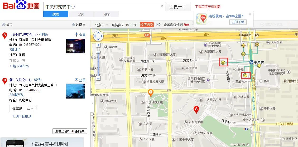The width and height of the screenshot is (298, 147).
Task: Switch to the 驾车 tab
Action: coord(107,14)
